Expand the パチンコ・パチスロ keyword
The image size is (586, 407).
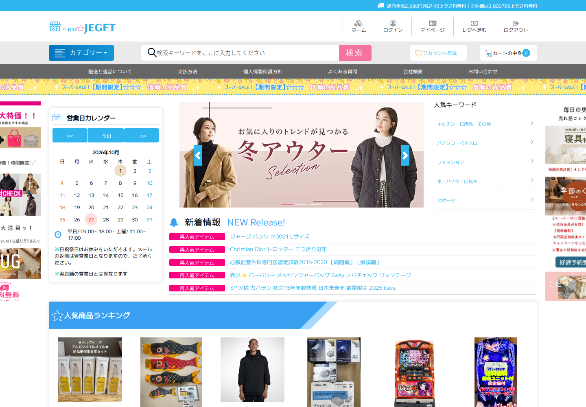[485, 142]
